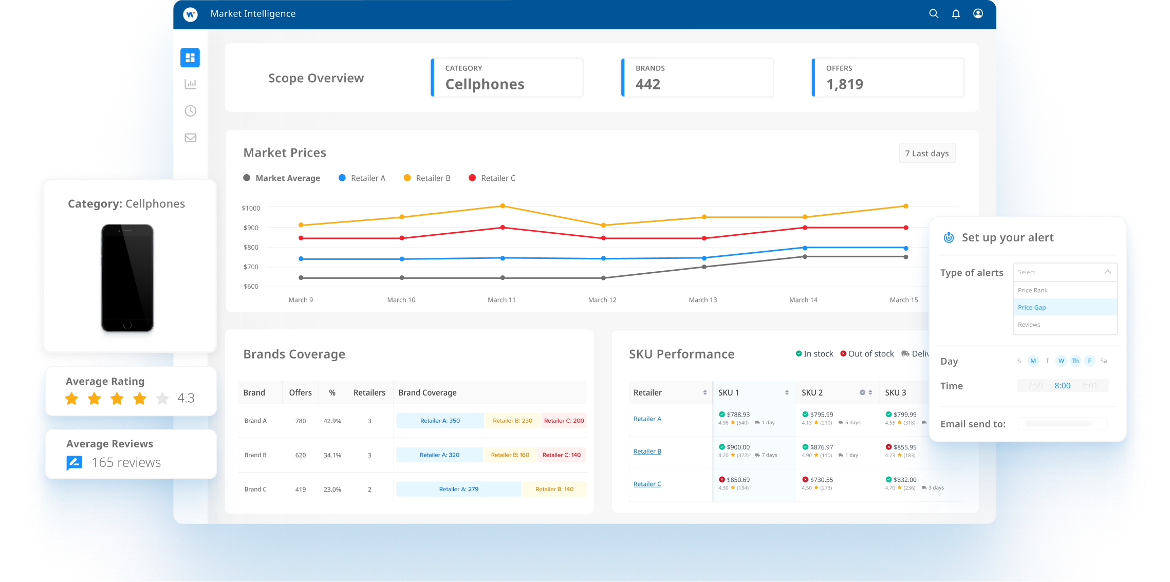Toggle Sunday (S) in Day selector
The width and height of the screenshot is (1170, 582).
pyautogui.click(x=1019, y=361)
